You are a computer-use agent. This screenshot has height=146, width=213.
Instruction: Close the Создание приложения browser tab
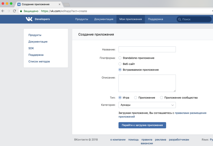59,4
